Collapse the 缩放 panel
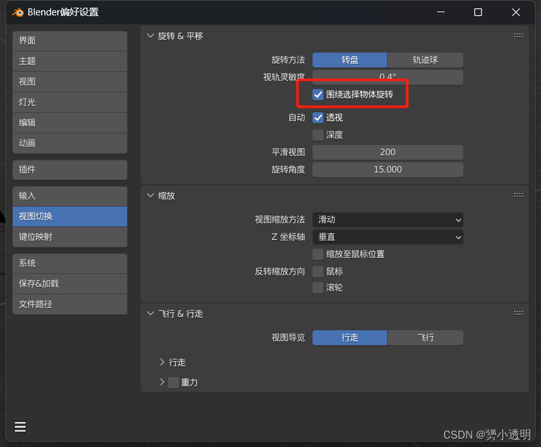This screenshot has width=541, height=447. coord(150,195)
